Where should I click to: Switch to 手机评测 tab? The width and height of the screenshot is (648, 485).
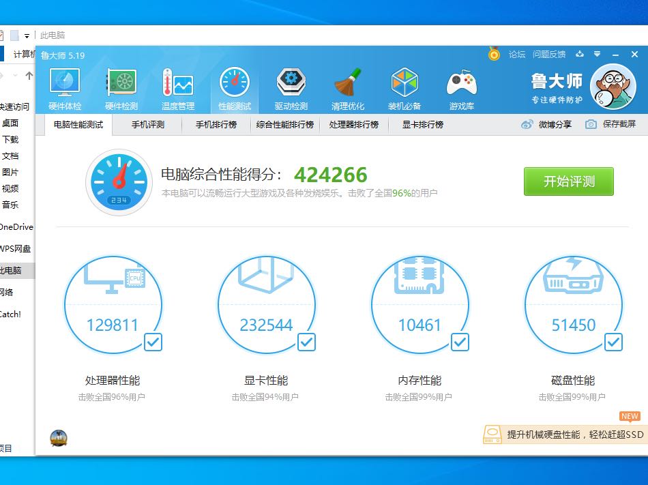pyautogui.click(x=148, y=125)
